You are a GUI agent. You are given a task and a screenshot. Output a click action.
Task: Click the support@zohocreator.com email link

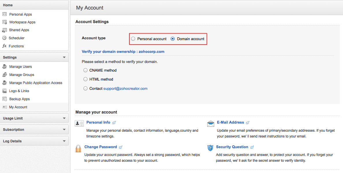point(125,89)
